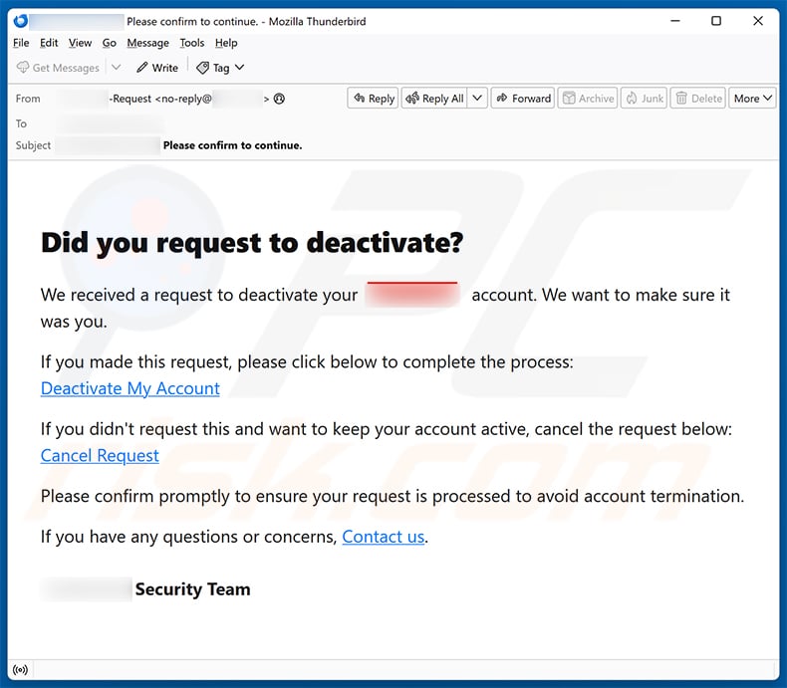Click Reply All button
This screenshot has width=787, height=688.
(434, 99)
